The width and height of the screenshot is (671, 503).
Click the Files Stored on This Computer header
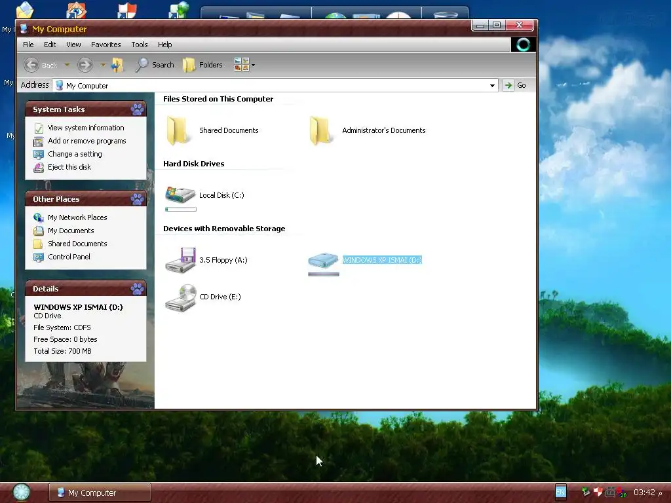pyautogui.click(x=218, y=99)
